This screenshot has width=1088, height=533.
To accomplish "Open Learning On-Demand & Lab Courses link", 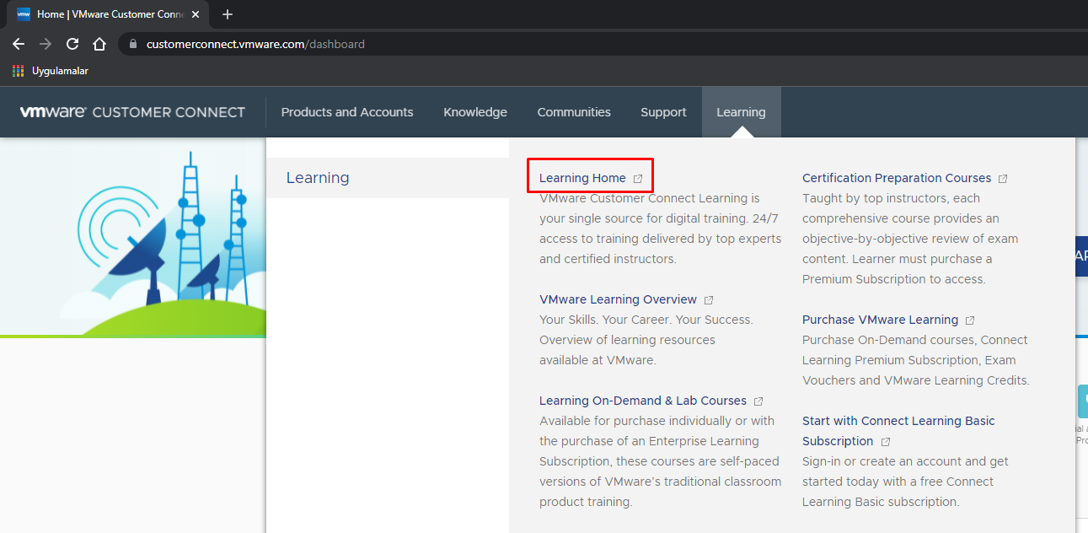I will coord(643,401).
